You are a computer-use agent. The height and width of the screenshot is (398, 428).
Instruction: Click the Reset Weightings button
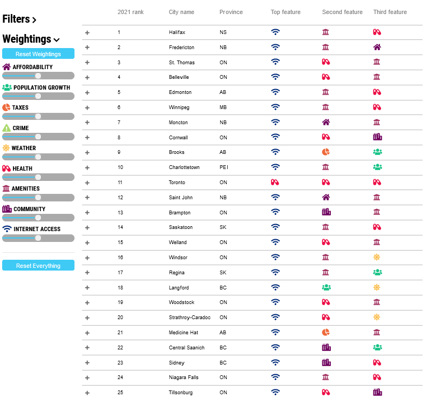(x=38, y=54)
